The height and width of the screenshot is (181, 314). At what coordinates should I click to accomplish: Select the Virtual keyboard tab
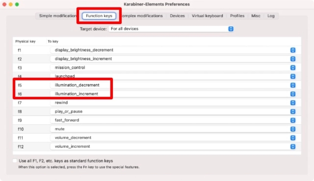point(207,16)
